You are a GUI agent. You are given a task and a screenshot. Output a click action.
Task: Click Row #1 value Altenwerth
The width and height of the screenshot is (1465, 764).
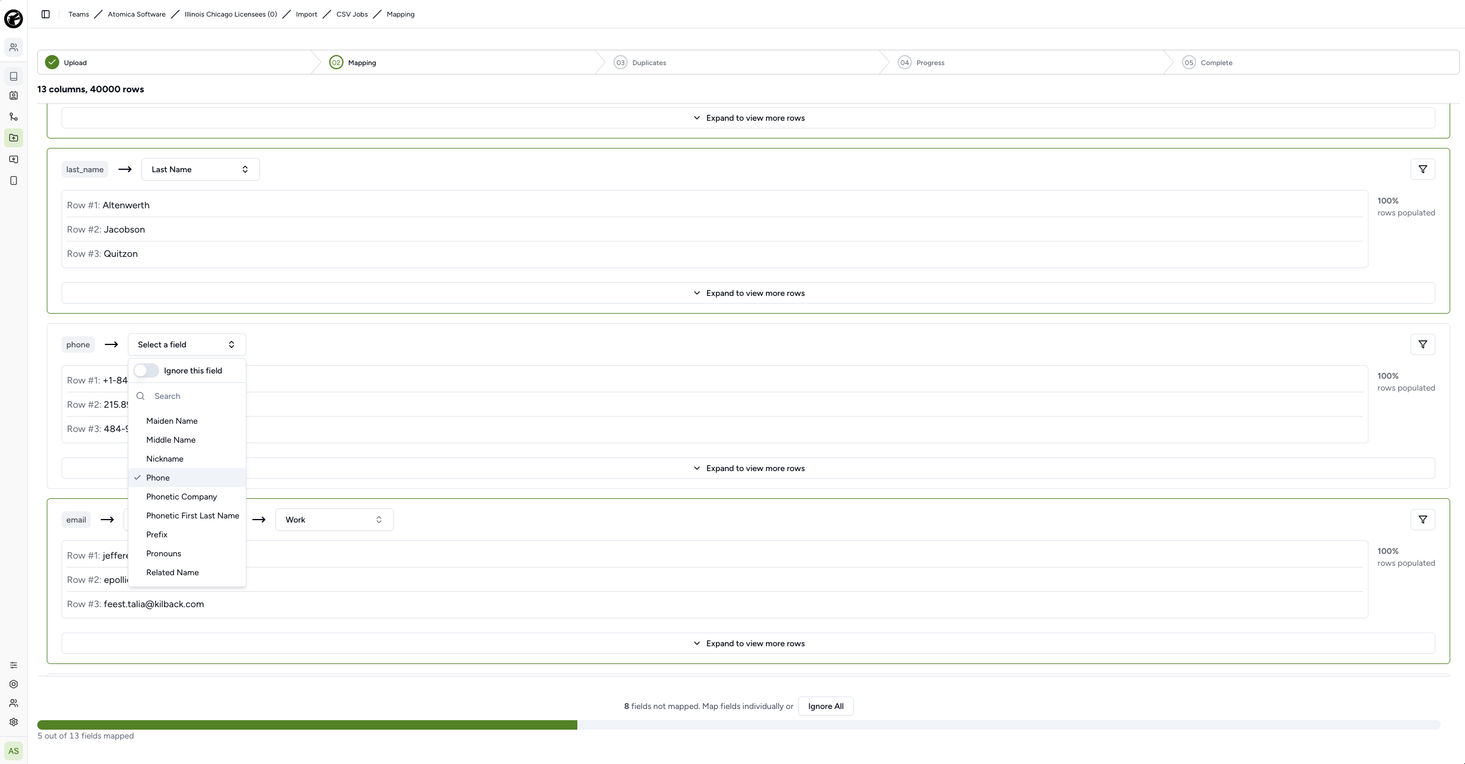(126, 205)
